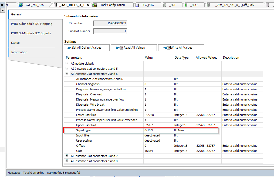Click Channel diagnosis value cell

click(158, 84)
